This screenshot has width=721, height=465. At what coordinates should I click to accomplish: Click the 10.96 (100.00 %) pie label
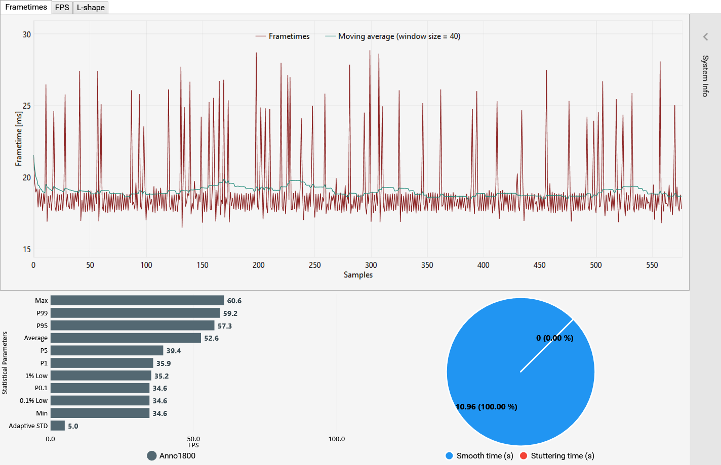487,407
